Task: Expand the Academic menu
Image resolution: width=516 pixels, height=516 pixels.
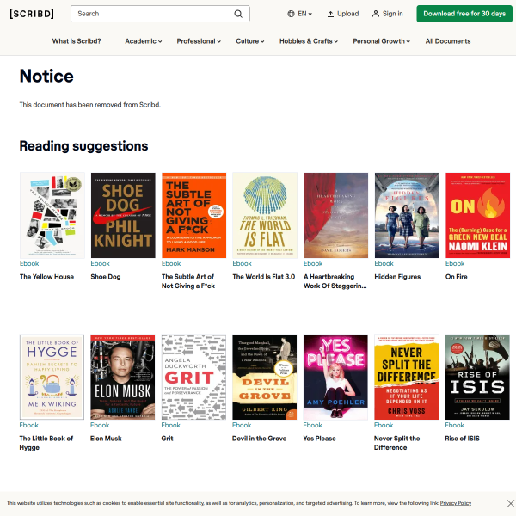Action: point(143,41)
